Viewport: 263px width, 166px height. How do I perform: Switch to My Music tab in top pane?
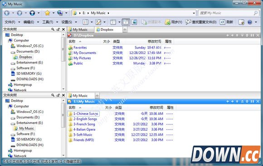point(80,29)
